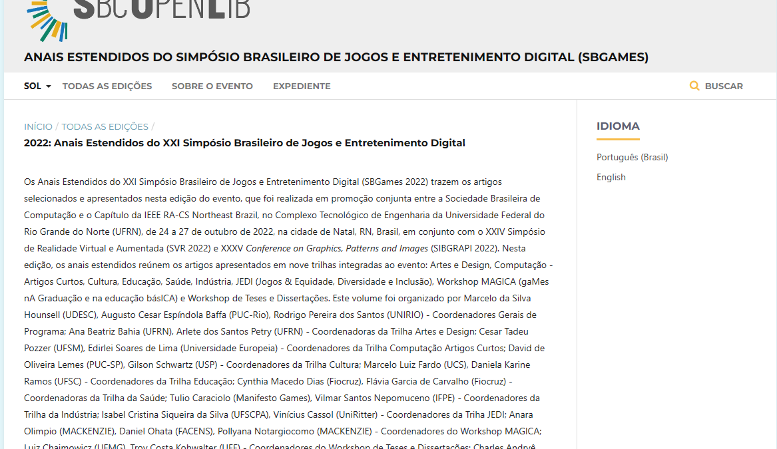Click the Idioma sidebar heading
Screen dimensions: 777x449
coord(618,126)
